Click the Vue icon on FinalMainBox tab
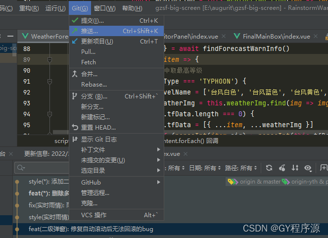 (237, 36)
